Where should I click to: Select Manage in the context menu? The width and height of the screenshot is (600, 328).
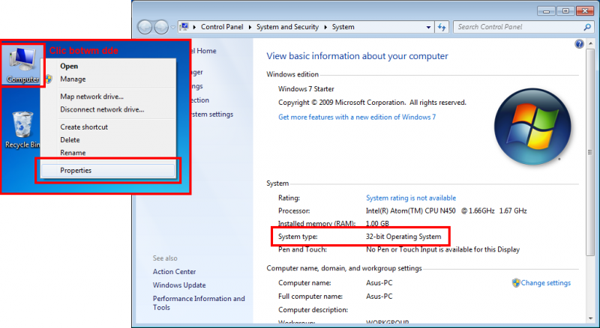pos(73,79)
